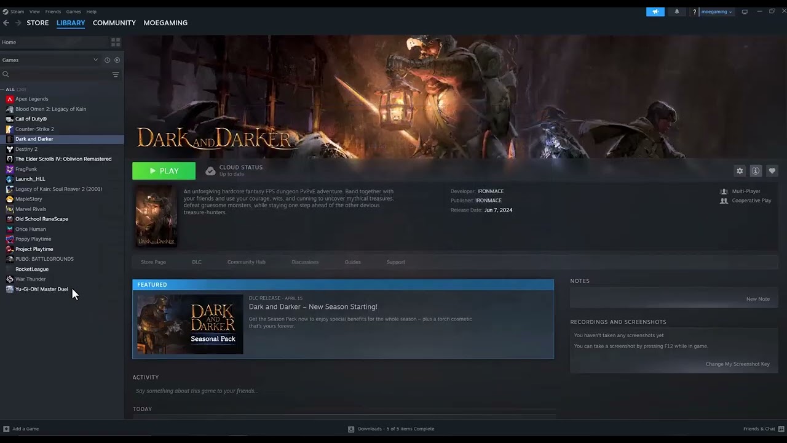Image resolution: width=787 pixels, height=443 pixels.
Task: Click the Once Human game icon
Action: pyautogui.click(x=10, y=229)
